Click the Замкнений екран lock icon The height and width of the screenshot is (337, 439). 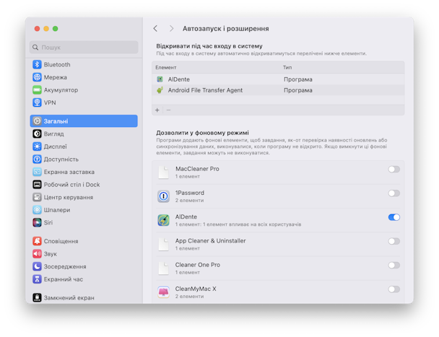37,297
